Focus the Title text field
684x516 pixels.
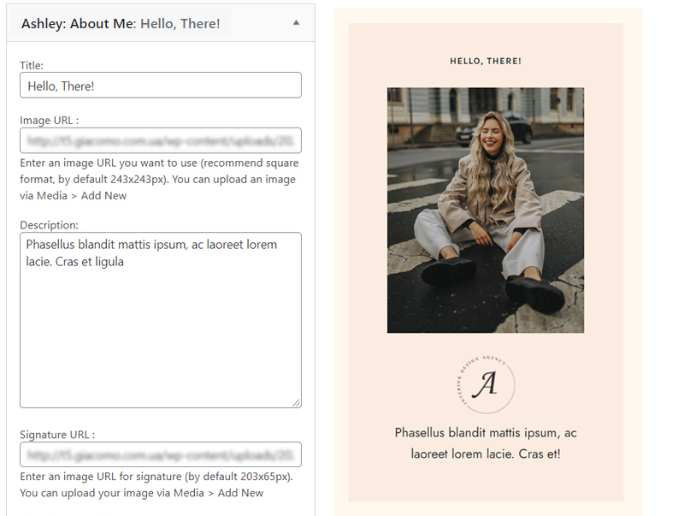[x=160, y=86]
